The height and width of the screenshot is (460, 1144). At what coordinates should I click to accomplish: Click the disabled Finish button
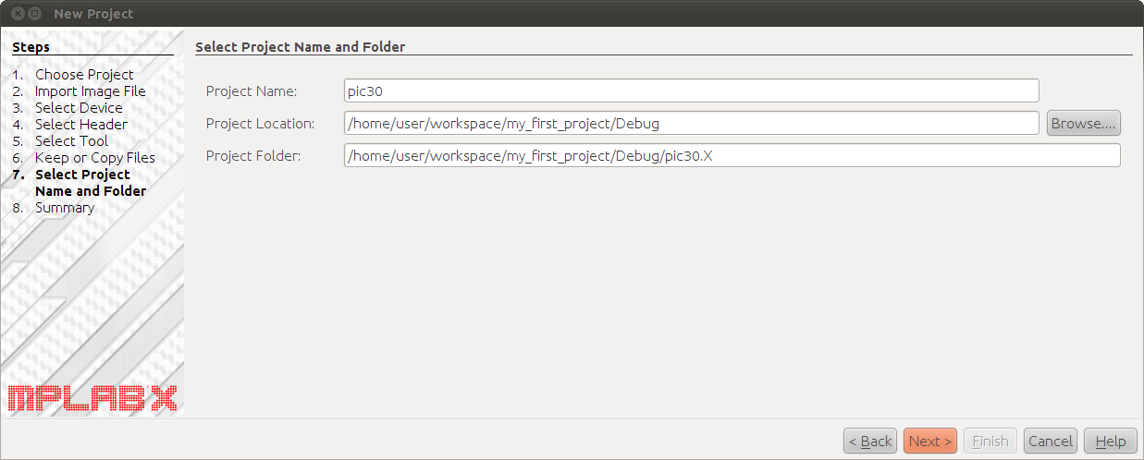point(990,441)
